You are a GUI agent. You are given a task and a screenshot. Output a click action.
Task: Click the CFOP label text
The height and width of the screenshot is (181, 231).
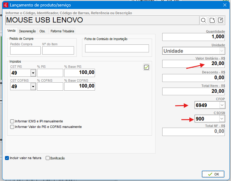(221, 99)
